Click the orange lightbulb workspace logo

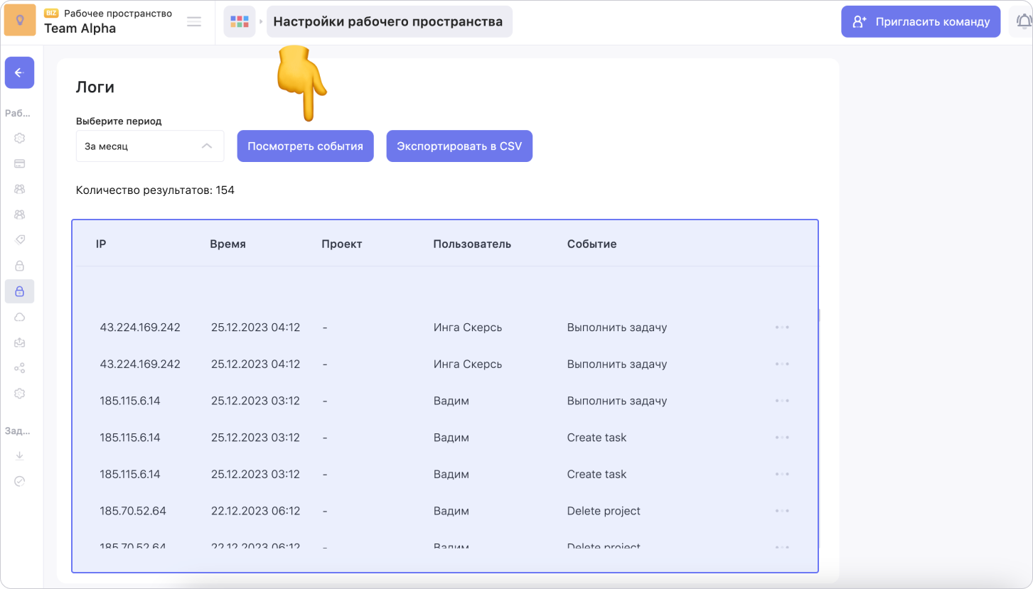(x=20, y=20)
